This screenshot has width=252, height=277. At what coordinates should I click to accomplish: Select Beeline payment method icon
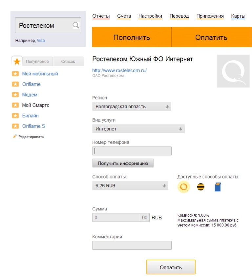pyautogui.click(x=200, y=187)
